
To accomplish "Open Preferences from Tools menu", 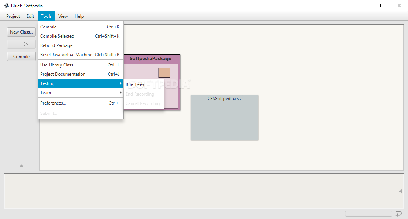I will (81, 103).
